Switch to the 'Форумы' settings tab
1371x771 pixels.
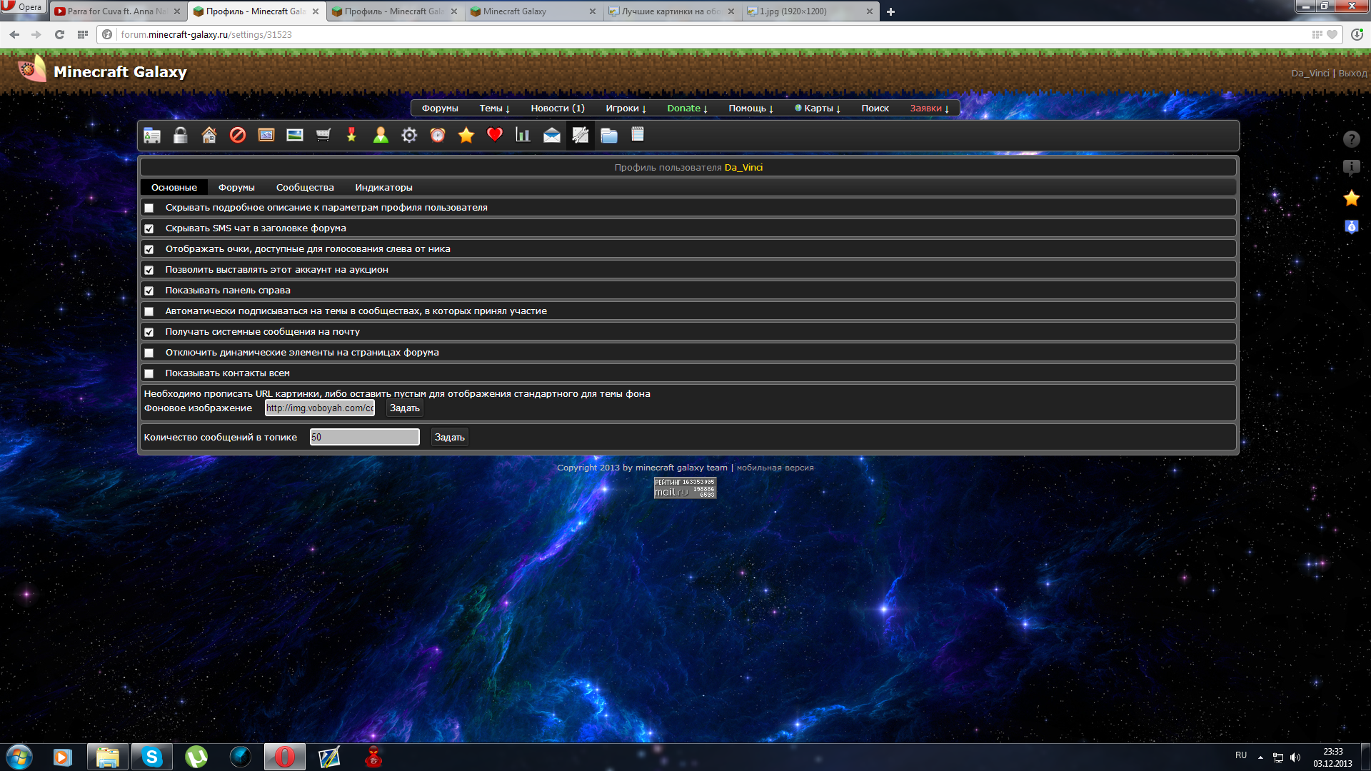pos(236,188)
